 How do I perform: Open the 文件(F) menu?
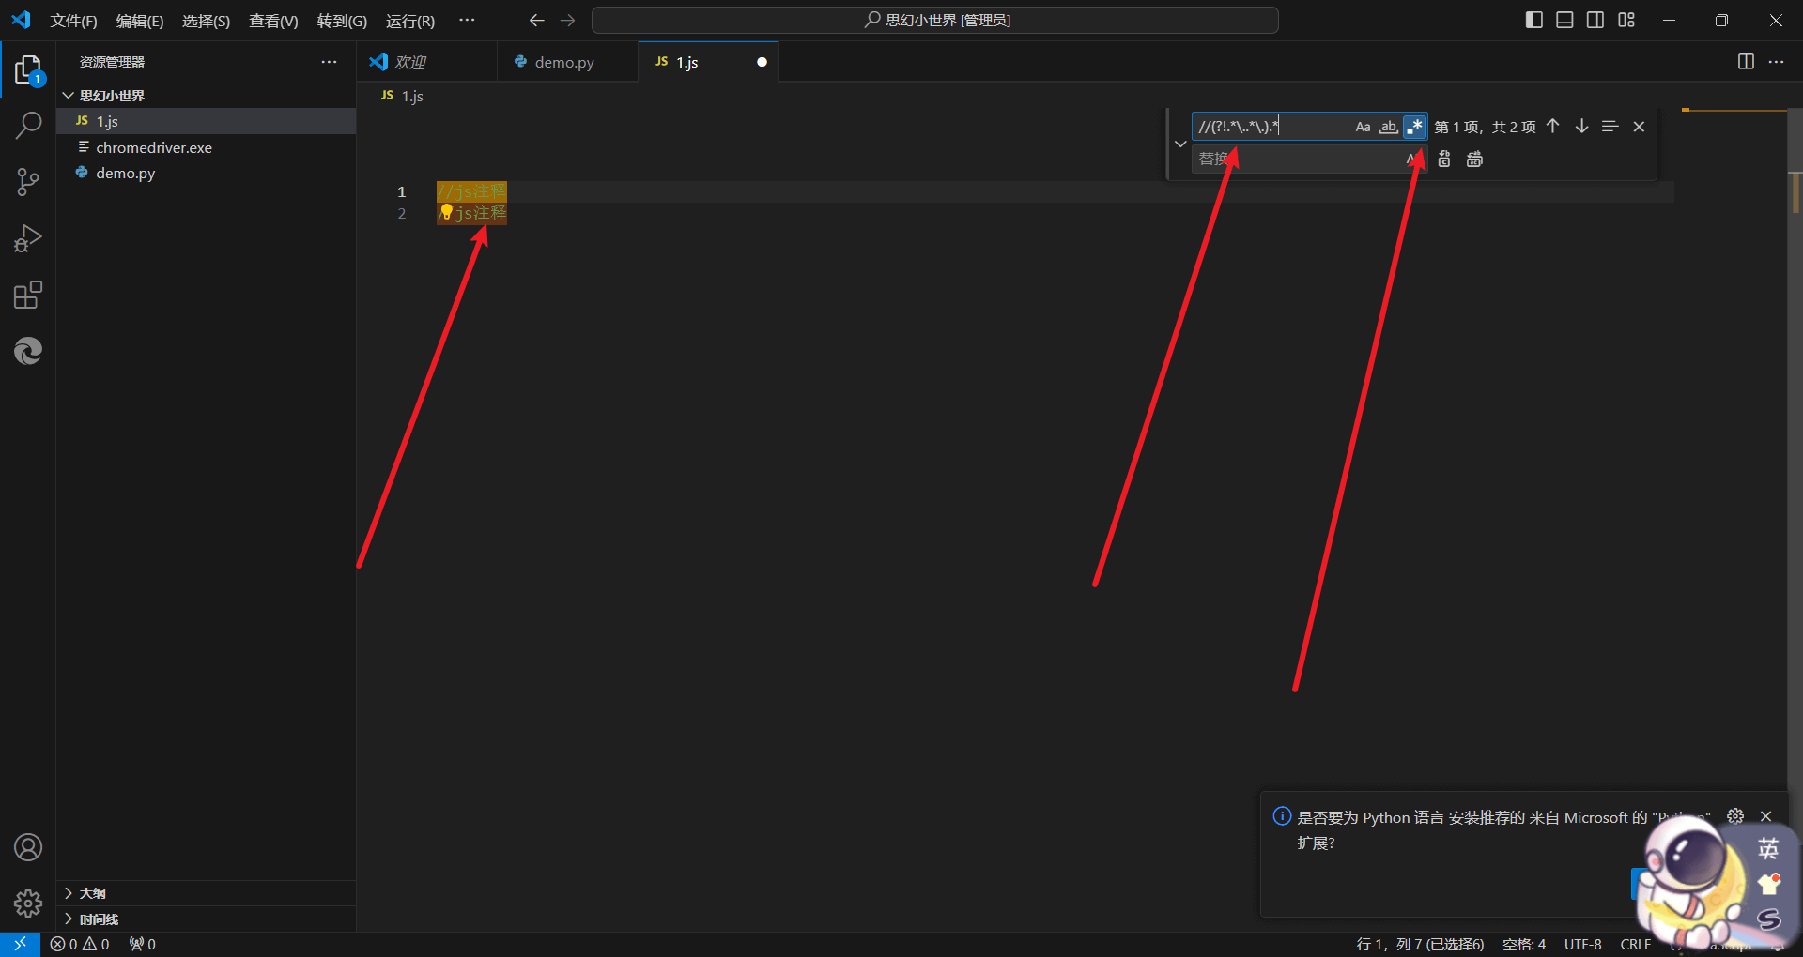[73, 21]
